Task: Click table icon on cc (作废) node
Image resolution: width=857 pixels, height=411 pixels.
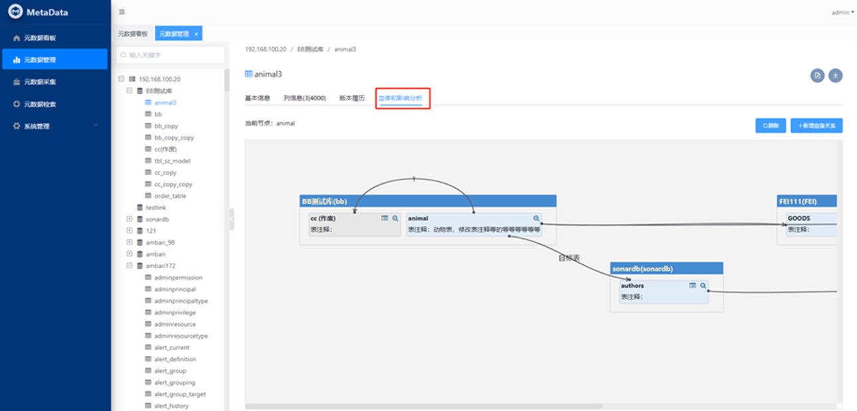Action: [x=385, y=218]
